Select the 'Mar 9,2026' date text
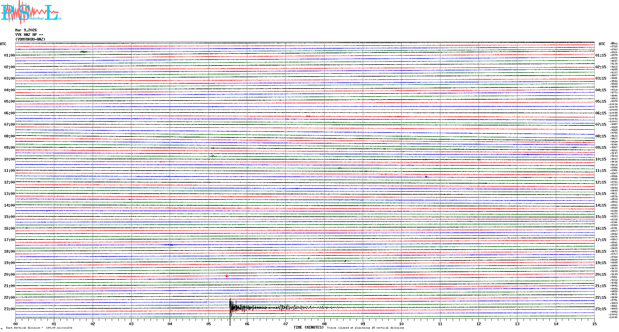The width and height of the screenshot is (619, 332). 26,30
